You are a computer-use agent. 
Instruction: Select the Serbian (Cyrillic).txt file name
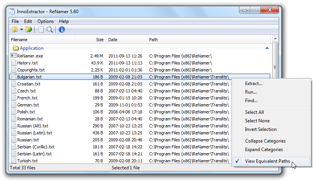[36, 147]
